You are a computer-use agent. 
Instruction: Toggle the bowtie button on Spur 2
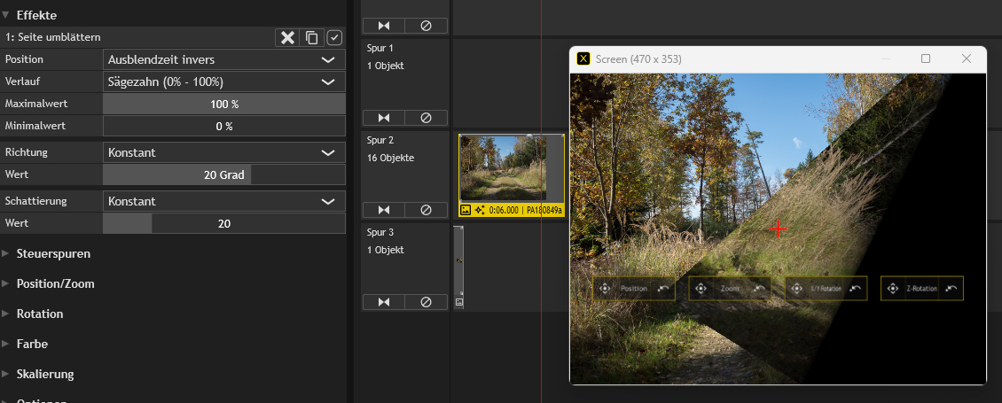[383, 210]
